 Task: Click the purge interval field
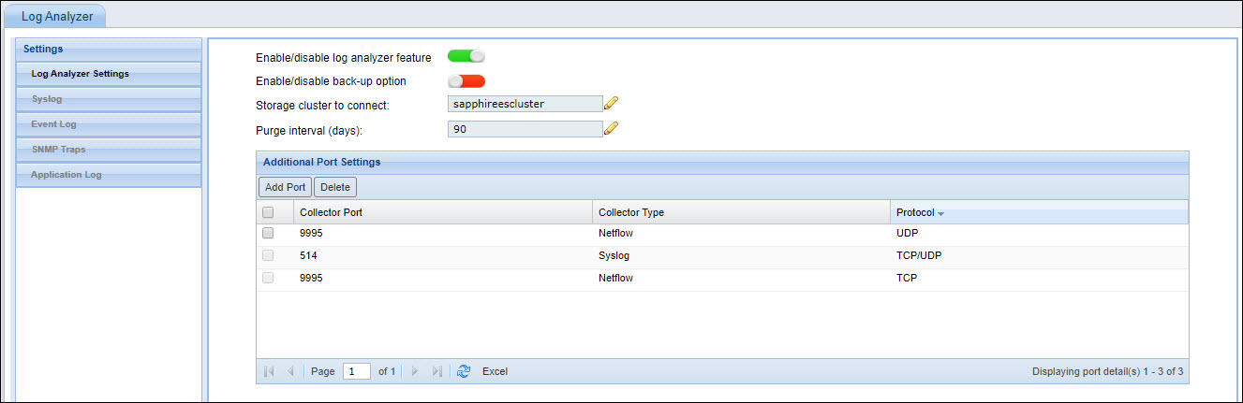(525, 129)
